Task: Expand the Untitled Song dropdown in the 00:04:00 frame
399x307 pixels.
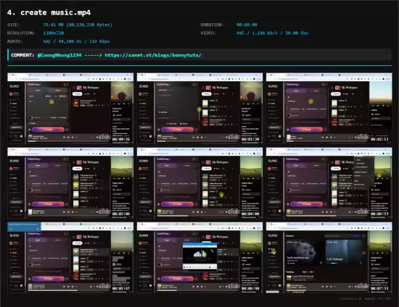Action: tap(163, 159)
